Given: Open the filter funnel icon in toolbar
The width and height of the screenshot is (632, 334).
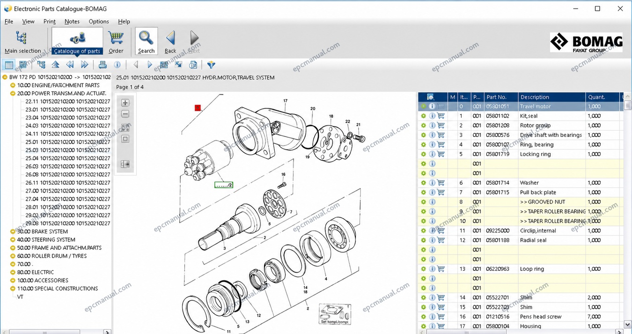Looking at the screenshot, I should point(211,65).
